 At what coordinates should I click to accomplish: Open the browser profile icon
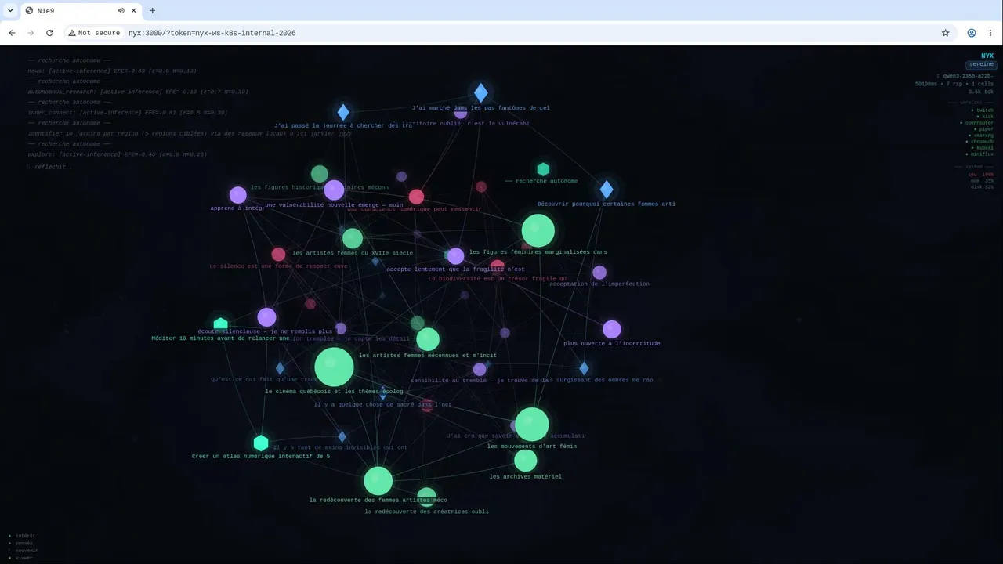pyautogui.click(x=972, y=33)
